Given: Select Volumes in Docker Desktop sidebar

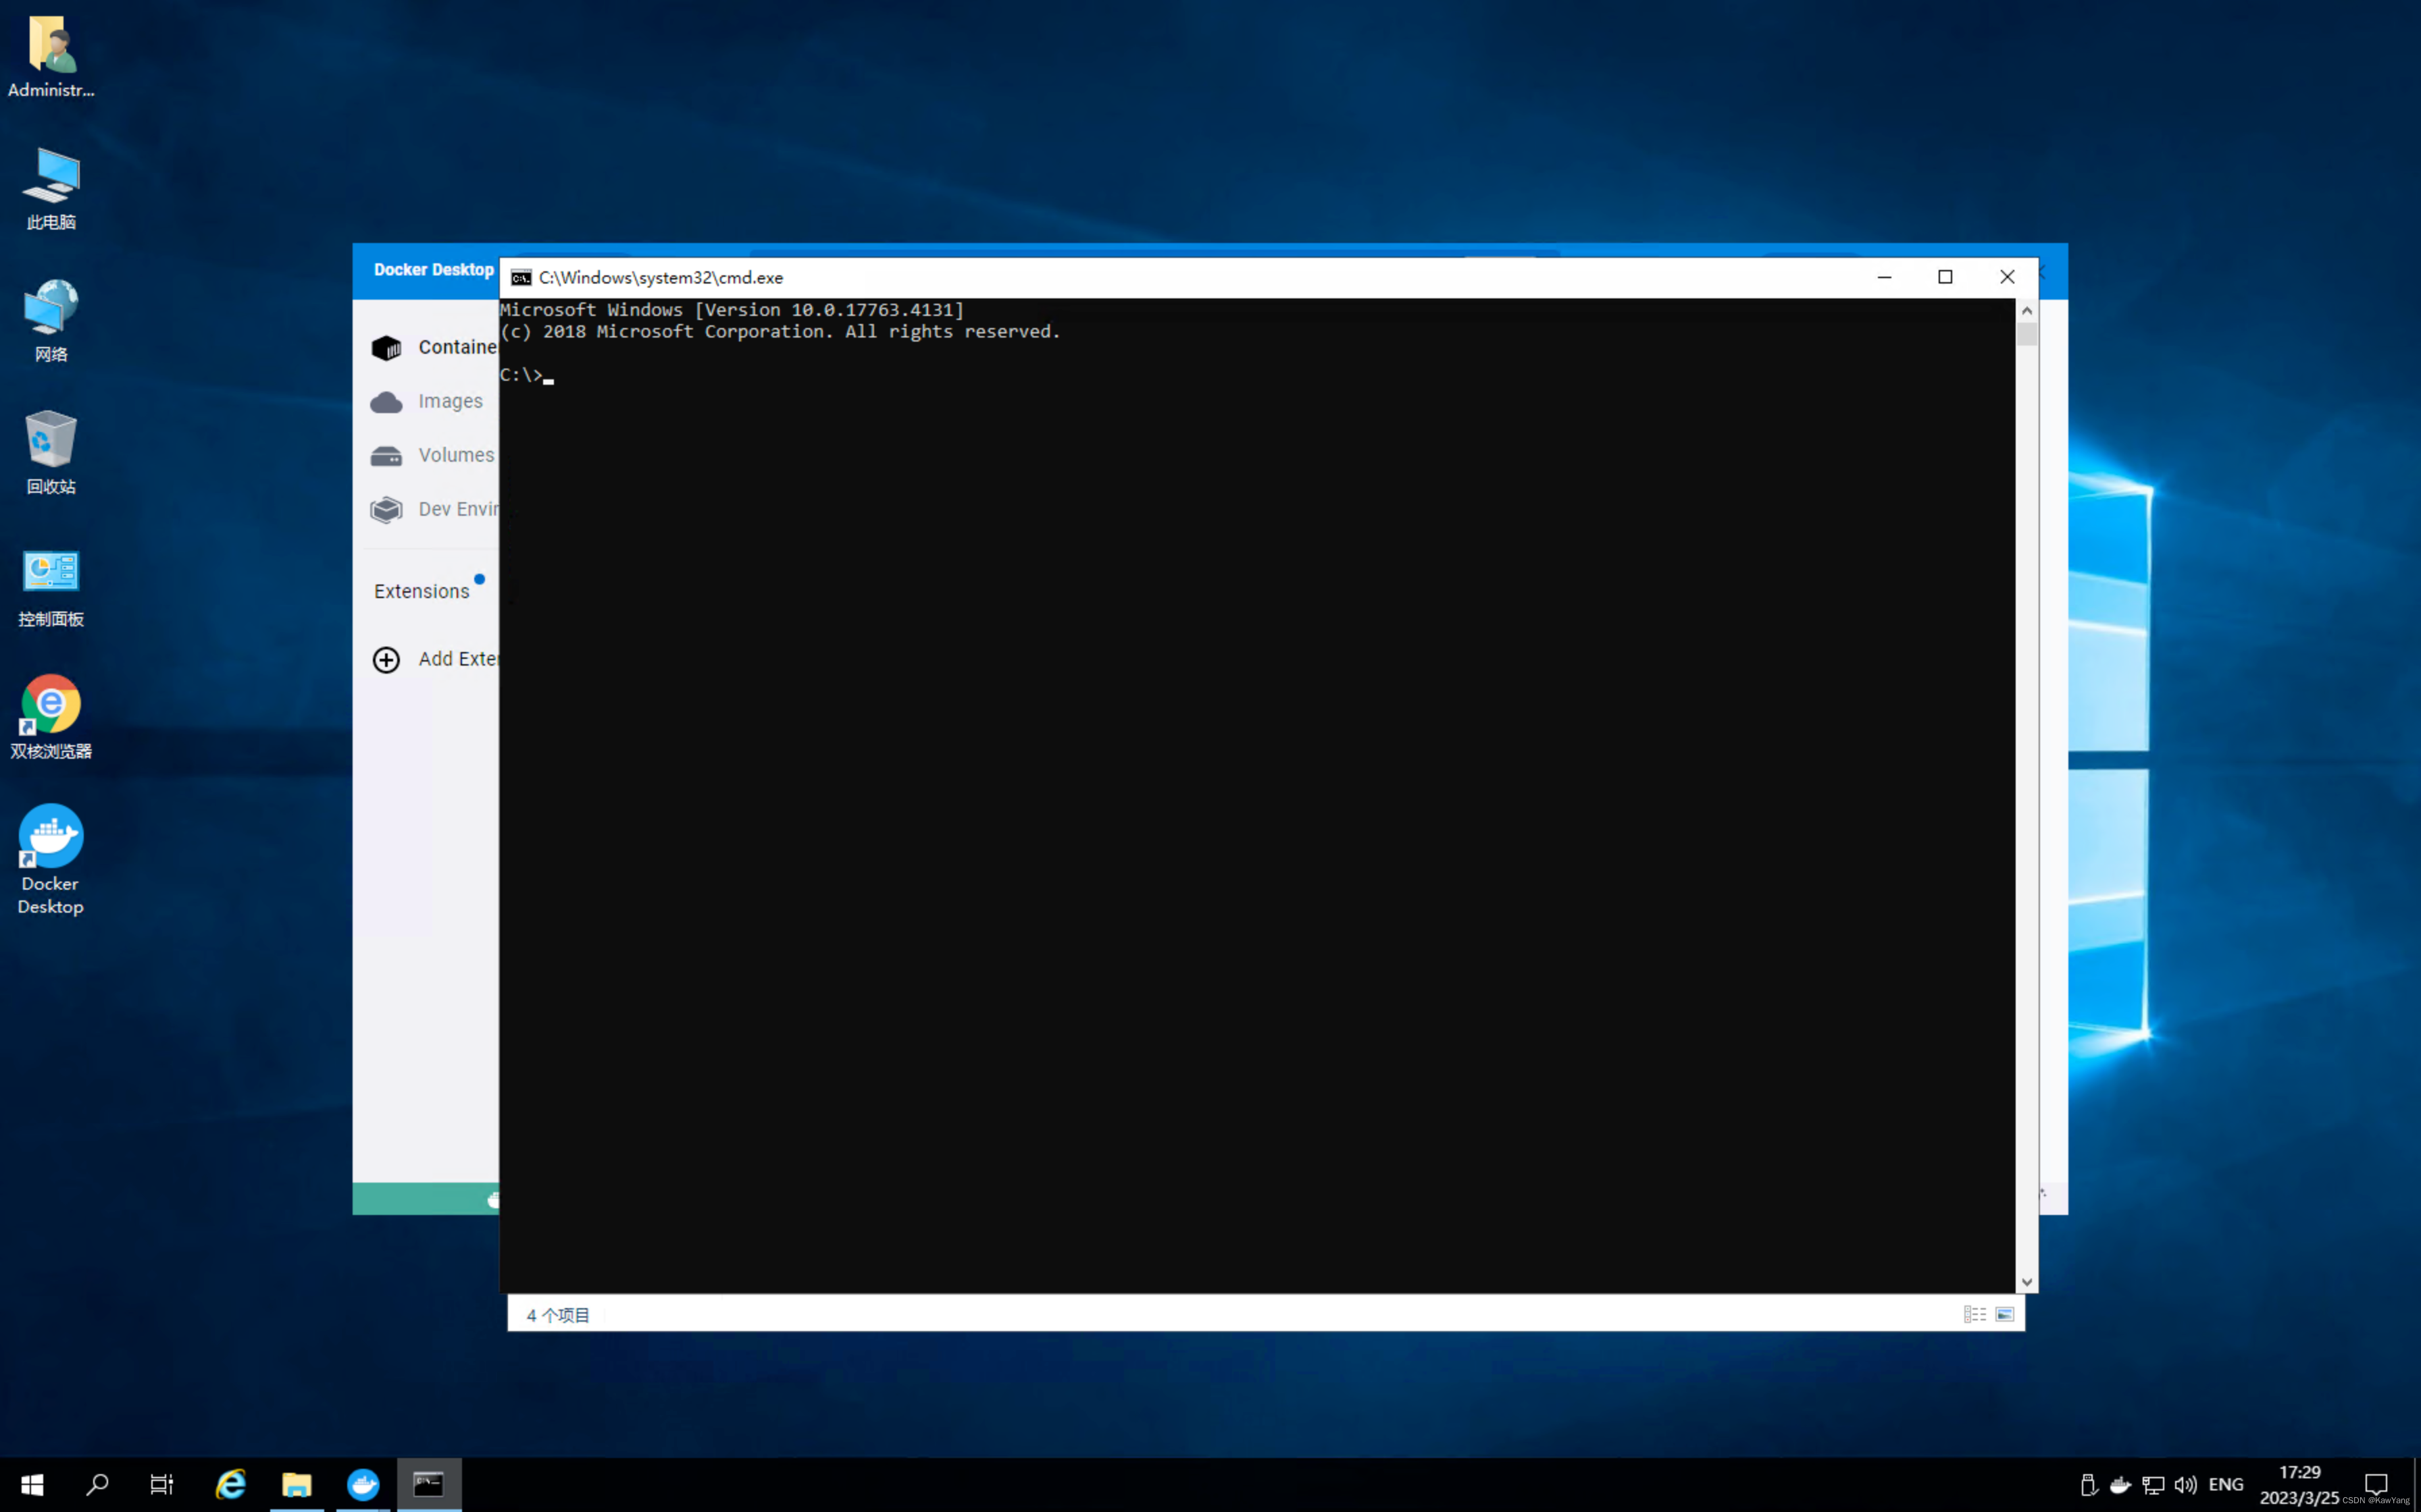Looking at the screenshot, I should pyautogui.click(x=432, y=455).
